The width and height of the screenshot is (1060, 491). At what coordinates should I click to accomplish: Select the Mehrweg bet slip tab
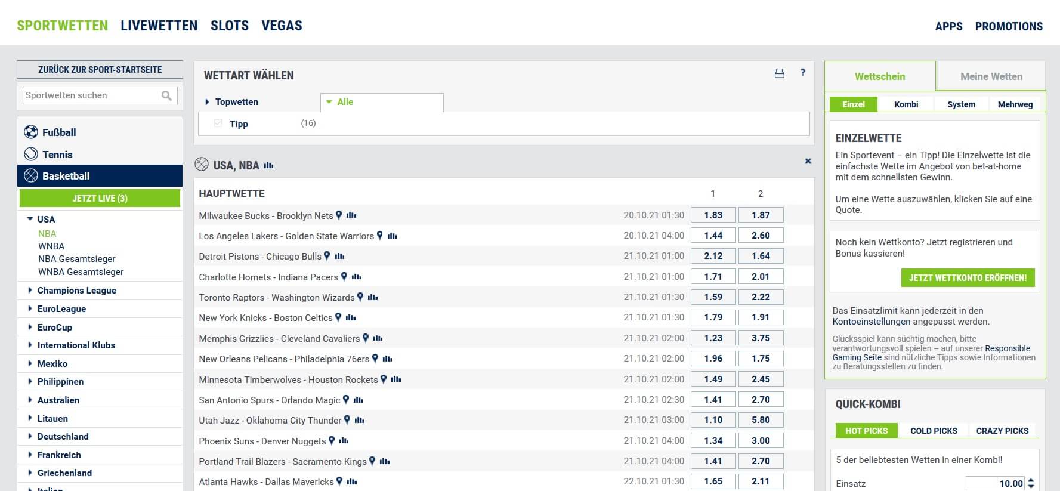point(1015,104)
